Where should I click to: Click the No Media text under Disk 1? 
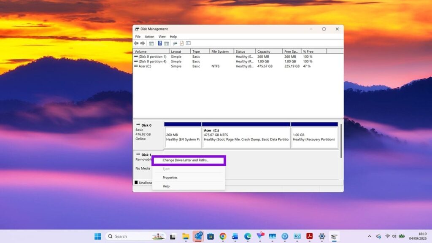(x=143, y=168)
